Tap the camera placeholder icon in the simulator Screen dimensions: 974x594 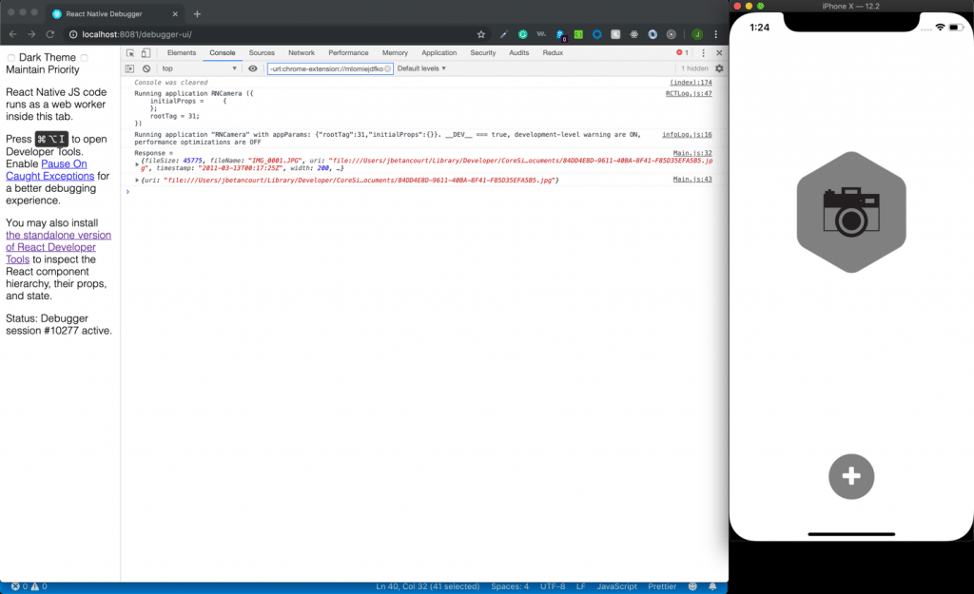coord(851,210)
